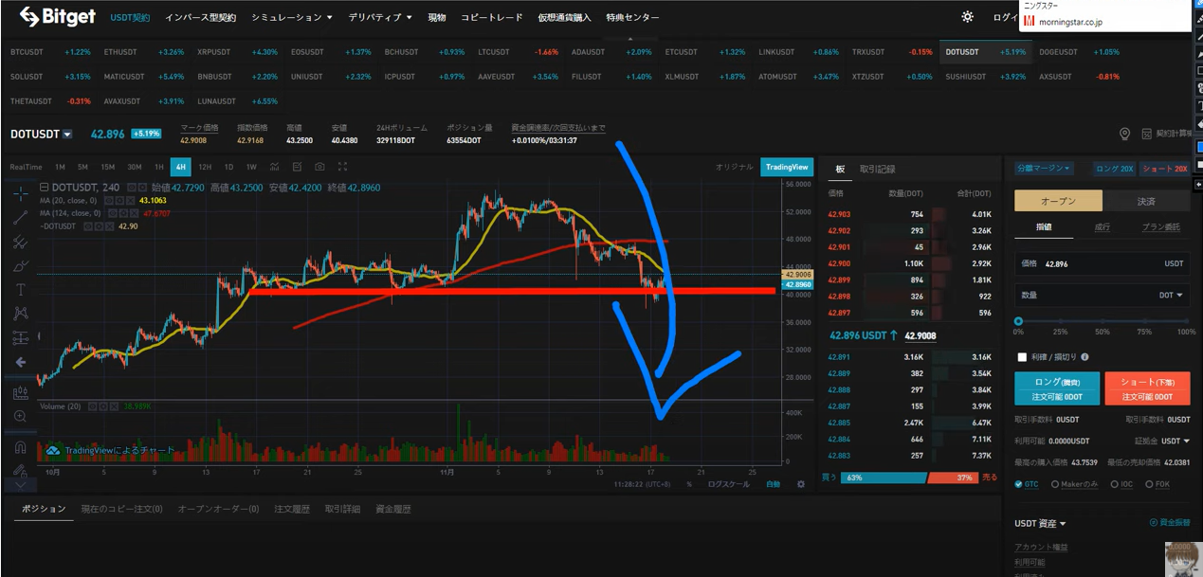Hide the Volume 20 indicator
This screenshot has width=1203, height=577.
click(91, 406)
